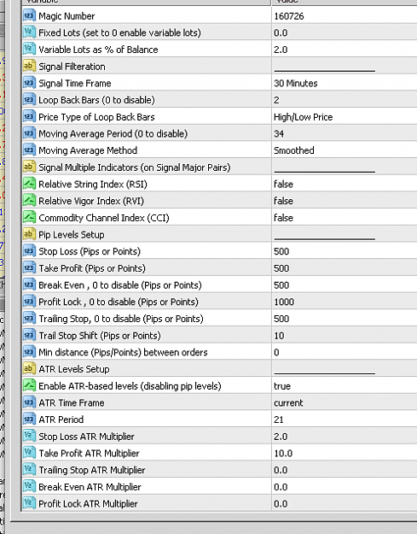This screenshot has height=534, width=417.
Task: Click the string icon beside Signal Filteration
Action: pos(29,66)
